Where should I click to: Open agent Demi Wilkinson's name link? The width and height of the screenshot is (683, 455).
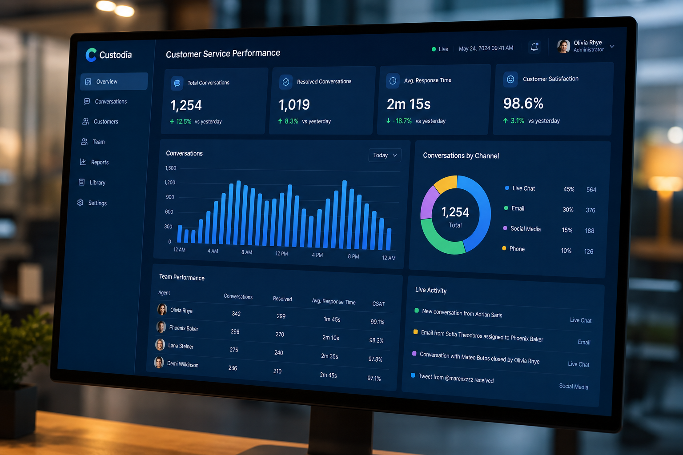[x=183, y=364]
